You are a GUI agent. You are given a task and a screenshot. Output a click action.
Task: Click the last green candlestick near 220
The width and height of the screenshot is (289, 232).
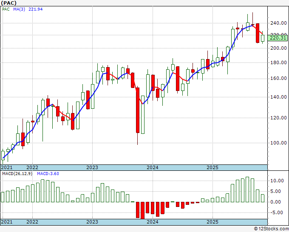click(x=263, y=38)
